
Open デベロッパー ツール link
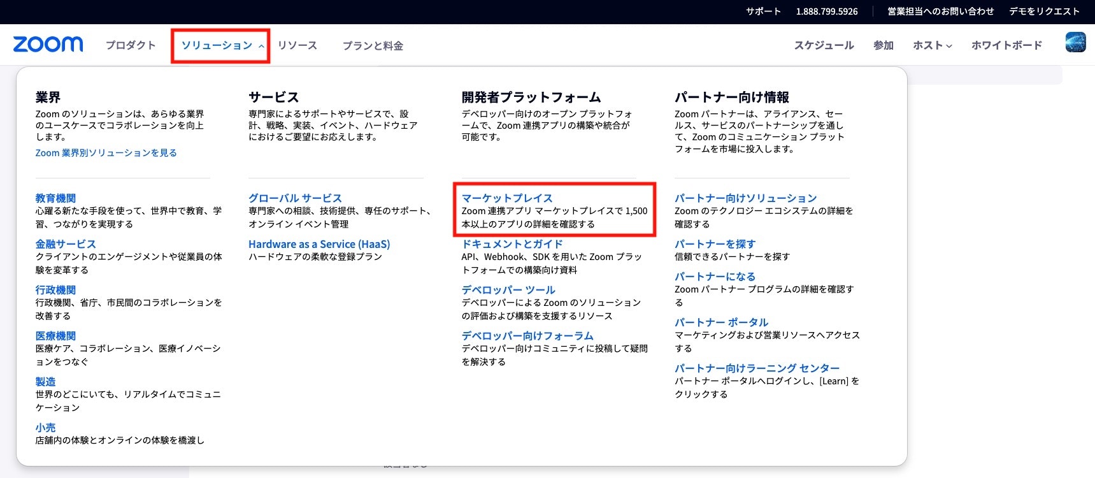coord(508,290)
